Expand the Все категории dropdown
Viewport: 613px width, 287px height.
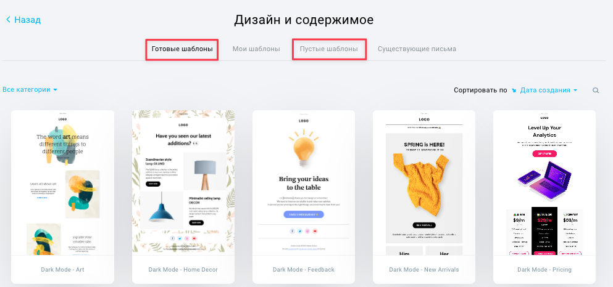(x=30, y=90)
